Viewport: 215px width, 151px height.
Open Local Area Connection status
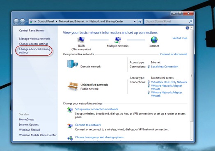point(165,67)
